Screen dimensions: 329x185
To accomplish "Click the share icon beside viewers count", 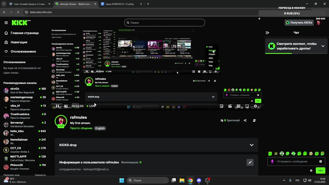I will coord(245,120).
